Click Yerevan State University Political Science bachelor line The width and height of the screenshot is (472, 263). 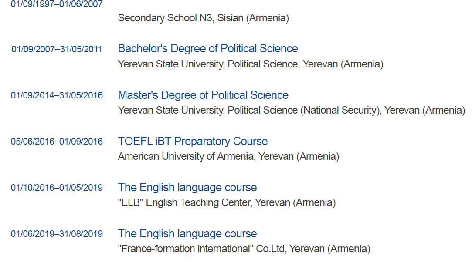(251, 64)
